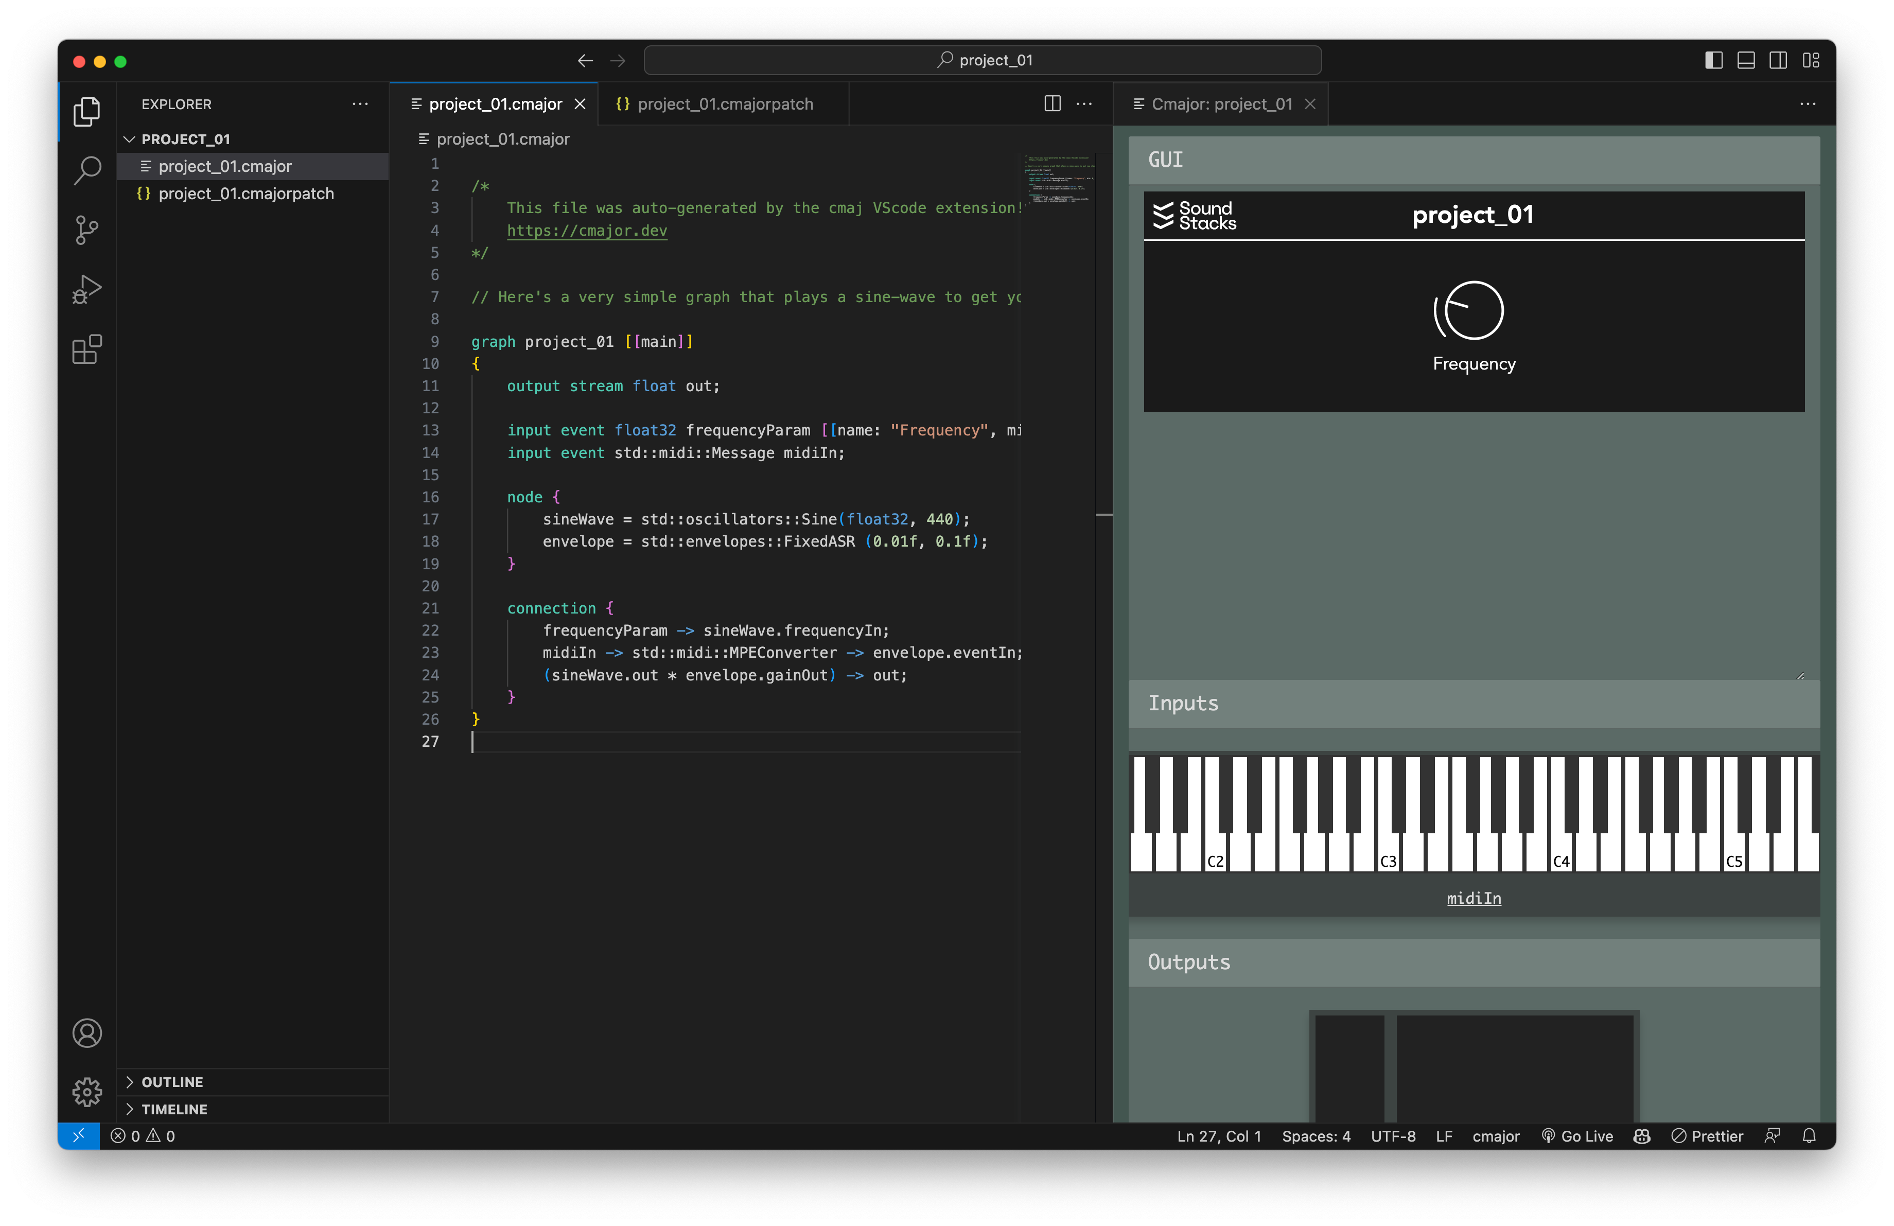This screenshot has height=1226, width=1894.
Task: Click the Go Live status button
Action: 1577,1136
